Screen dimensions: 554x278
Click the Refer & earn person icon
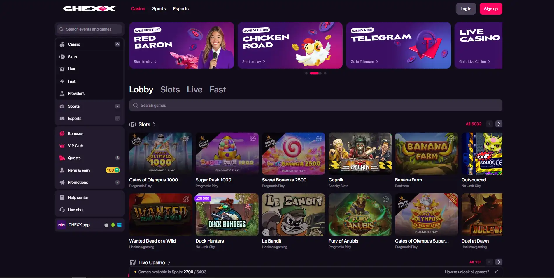[x=62, y=170]
